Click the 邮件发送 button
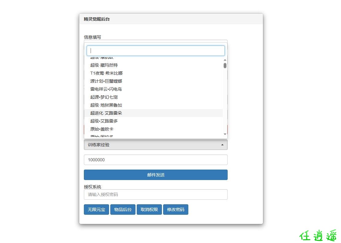The image size is (341, 243). pos(156,175)
